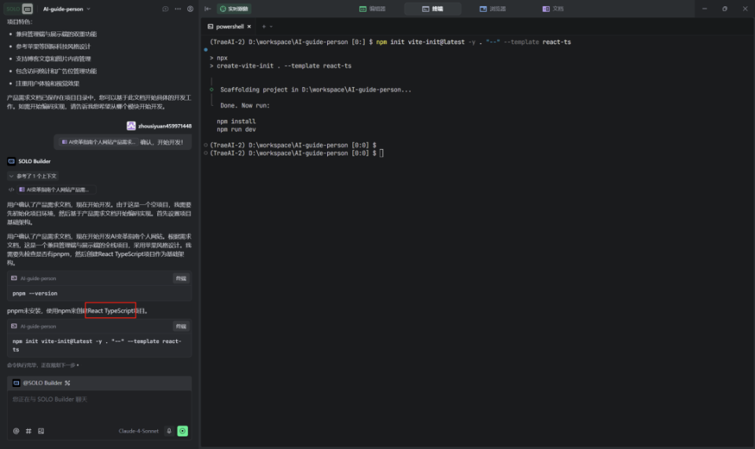Click the green 实时跟随 live-follow button
755x449 pixels.
pyautogui.click(x=234, y=9)
